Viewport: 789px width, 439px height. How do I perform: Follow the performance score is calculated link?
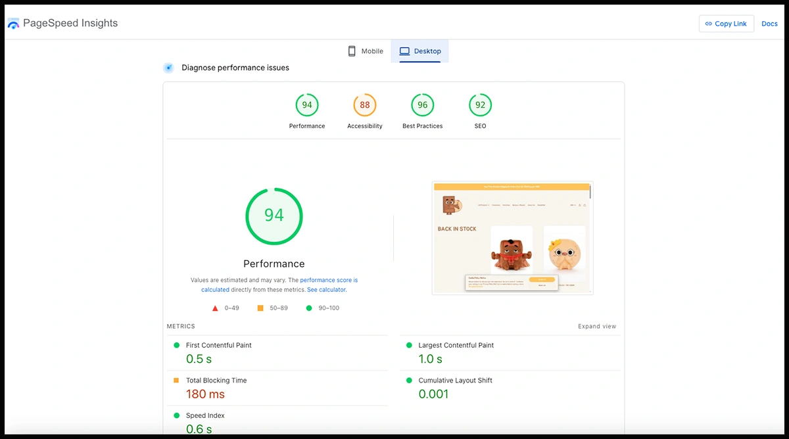pyautogui.click(x=329, y=280)
